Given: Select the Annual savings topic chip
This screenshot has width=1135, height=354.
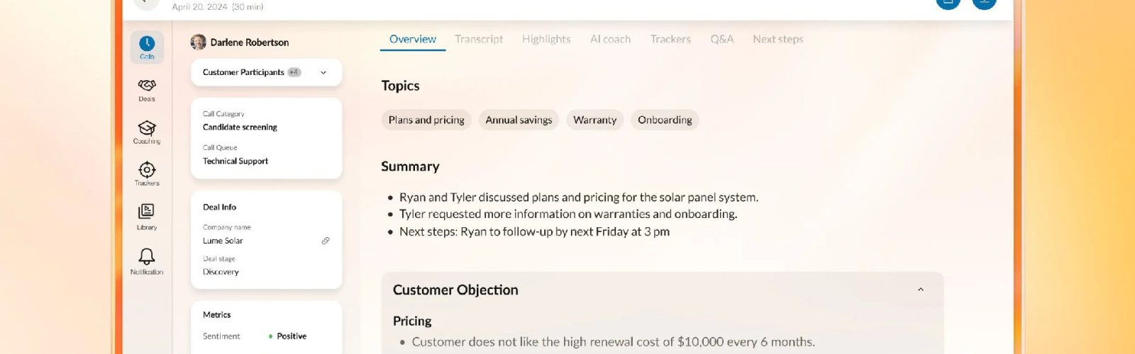Looking at the screenshot, I should 519,120.
